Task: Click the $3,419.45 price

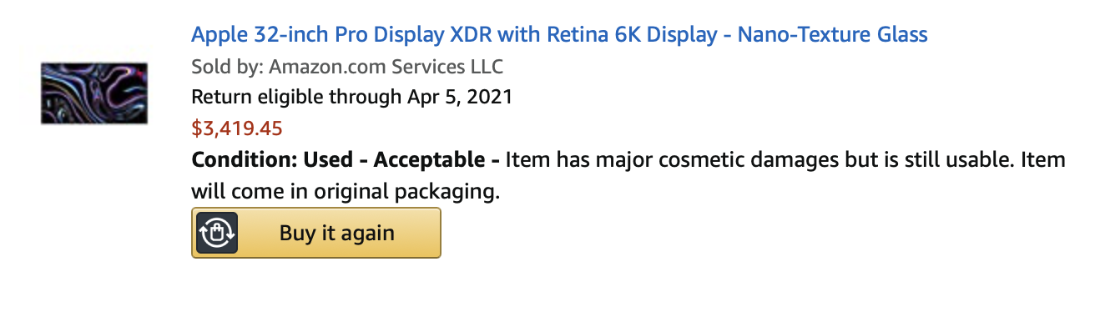Action: pos(237,128)
